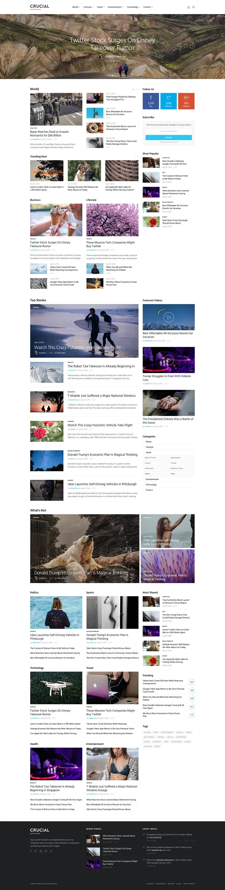
Task: Open the user account icon in header
Action: (189, 7)
